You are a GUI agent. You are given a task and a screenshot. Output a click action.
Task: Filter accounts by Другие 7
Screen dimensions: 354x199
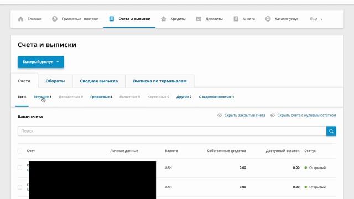(184, 97)
